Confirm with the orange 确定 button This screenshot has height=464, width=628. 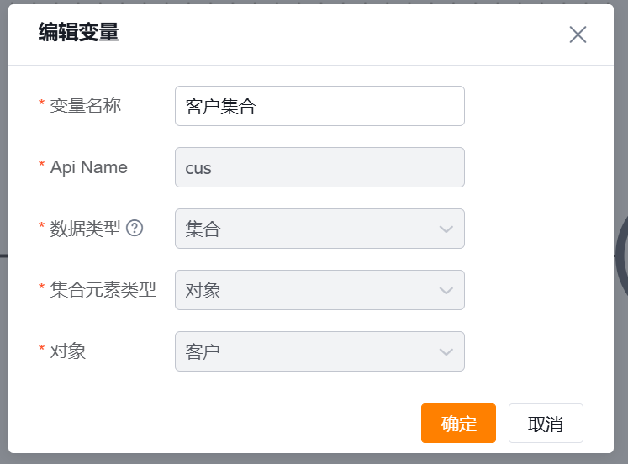(x=458, y=423)
